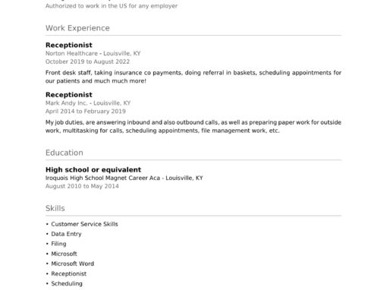387x290 pixels.
Task: Click Norton Healthcare - Louisville, KY text
Action: 93,53
